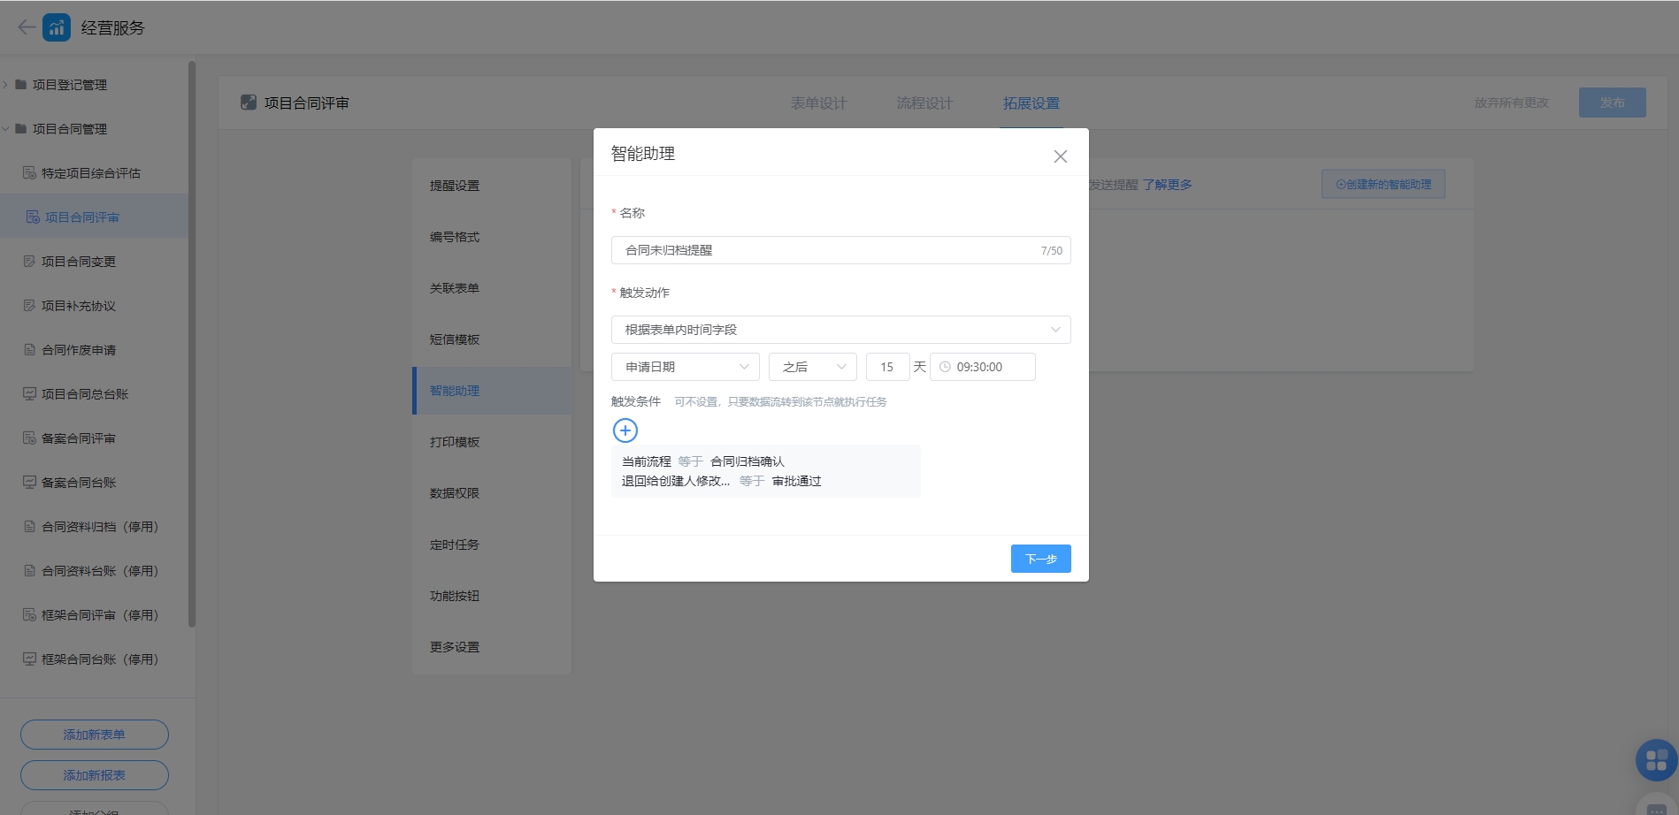
Task: Click the 下一步 button
Action: pyautogui.click(x=1040, y=559)
